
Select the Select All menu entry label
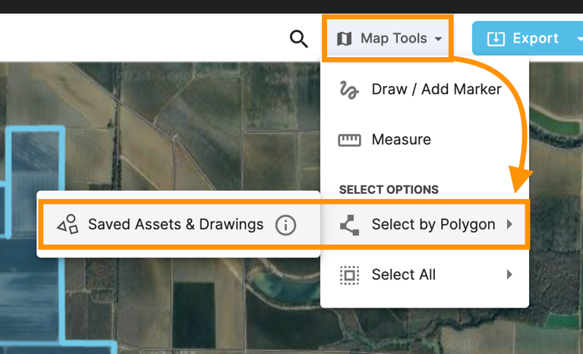pyautogui.click(x=403, y=275)
